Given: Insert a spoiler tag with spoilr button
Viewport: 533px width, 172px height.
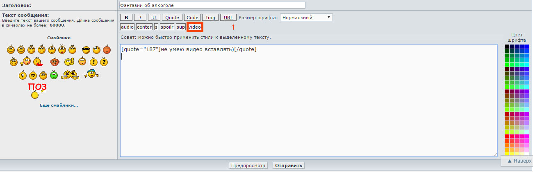Looking at the screenshot, I should (167, 27).
